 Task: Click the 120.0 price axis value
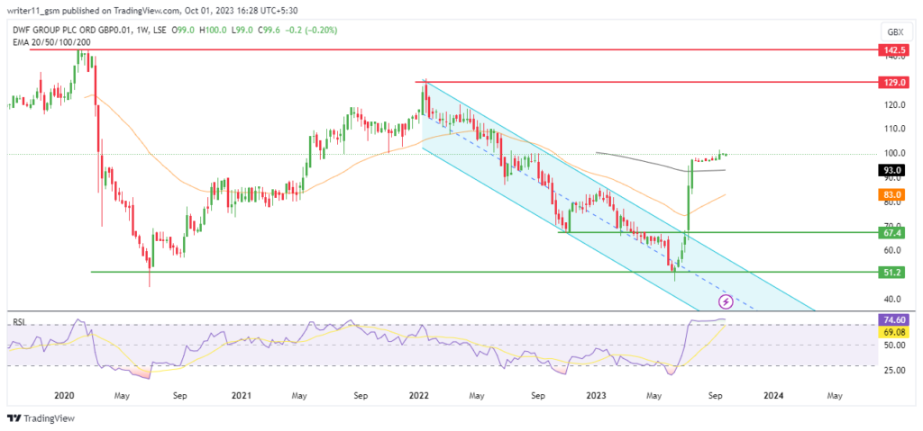pos(895,104)
